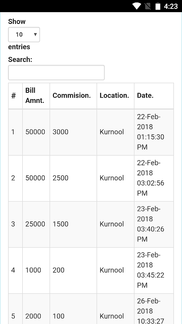Select row 2 commission value 2500
182x324 pixels.
pyautogui.click(x=60, y=178)
